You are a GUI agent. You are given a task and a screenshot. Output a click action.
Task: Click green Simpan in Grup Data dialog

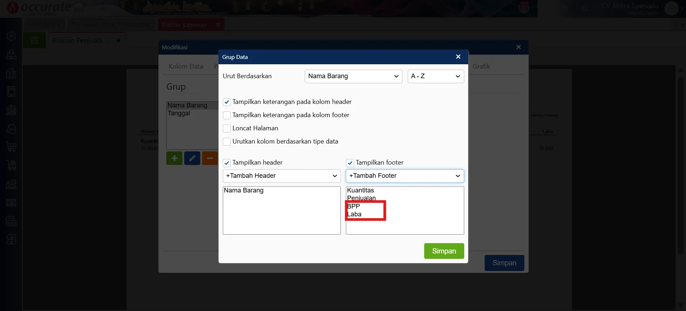click(x=444, y=251)
